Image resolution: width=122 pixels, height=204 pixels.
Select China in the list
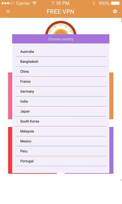[61, 72]
